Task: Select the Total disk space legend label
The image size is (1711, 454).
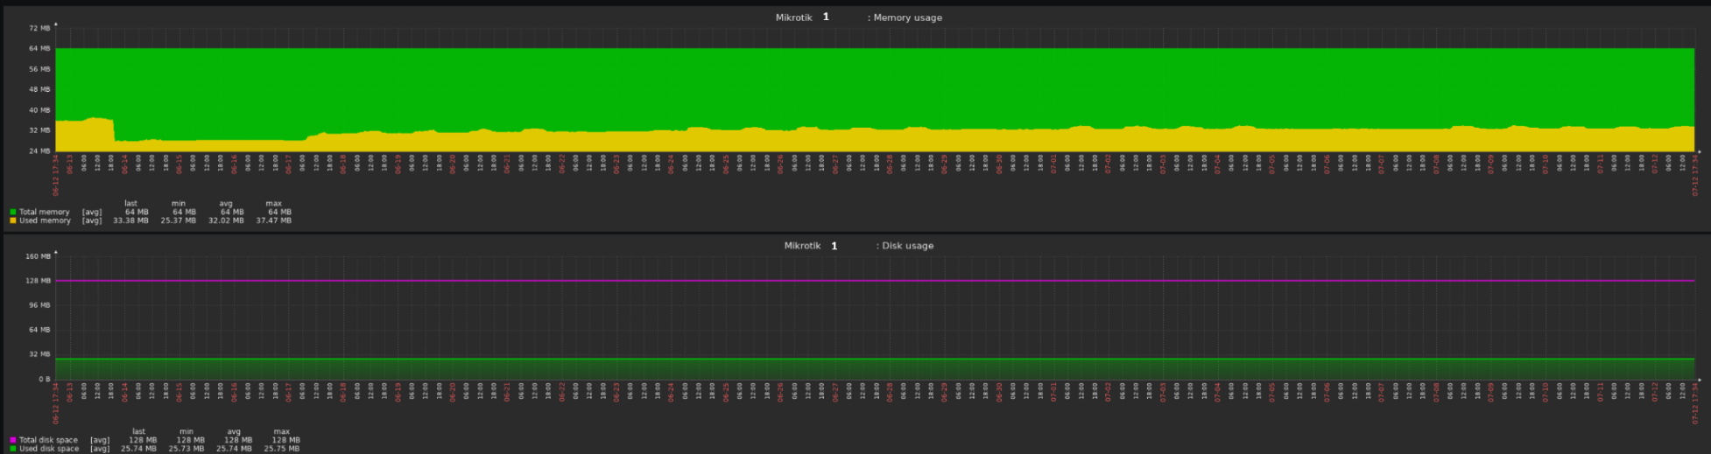Action: pyautogui.click(x=48, y=440)
